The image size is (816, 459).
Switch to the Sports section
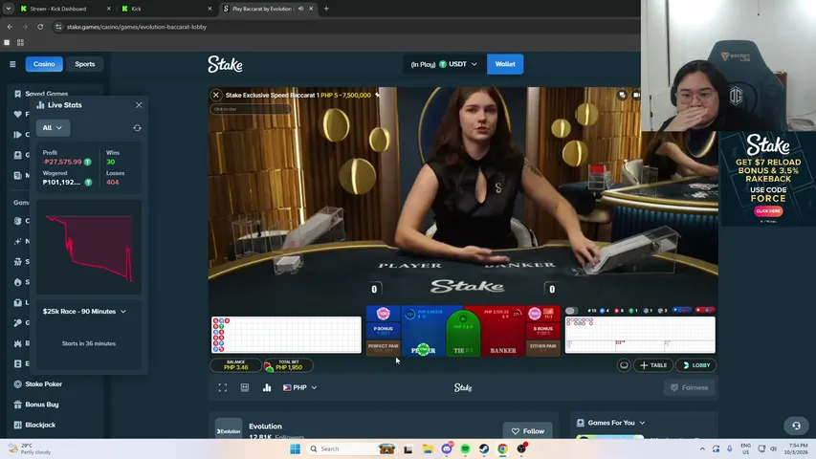pos(85,64)
